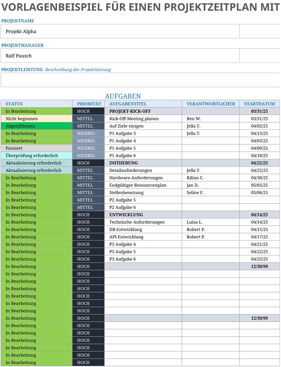Select the 'Detailanforderungen' cell
This screenshot has height=367, width=281.
tap(143, 170)
